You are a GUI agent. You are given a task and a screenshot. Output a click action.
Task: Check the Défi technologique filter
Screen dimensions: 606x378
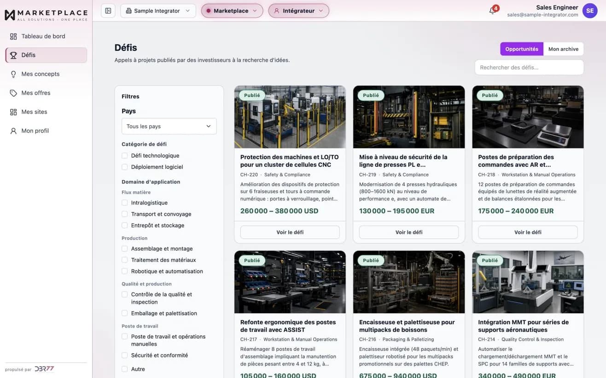[124, 156]
